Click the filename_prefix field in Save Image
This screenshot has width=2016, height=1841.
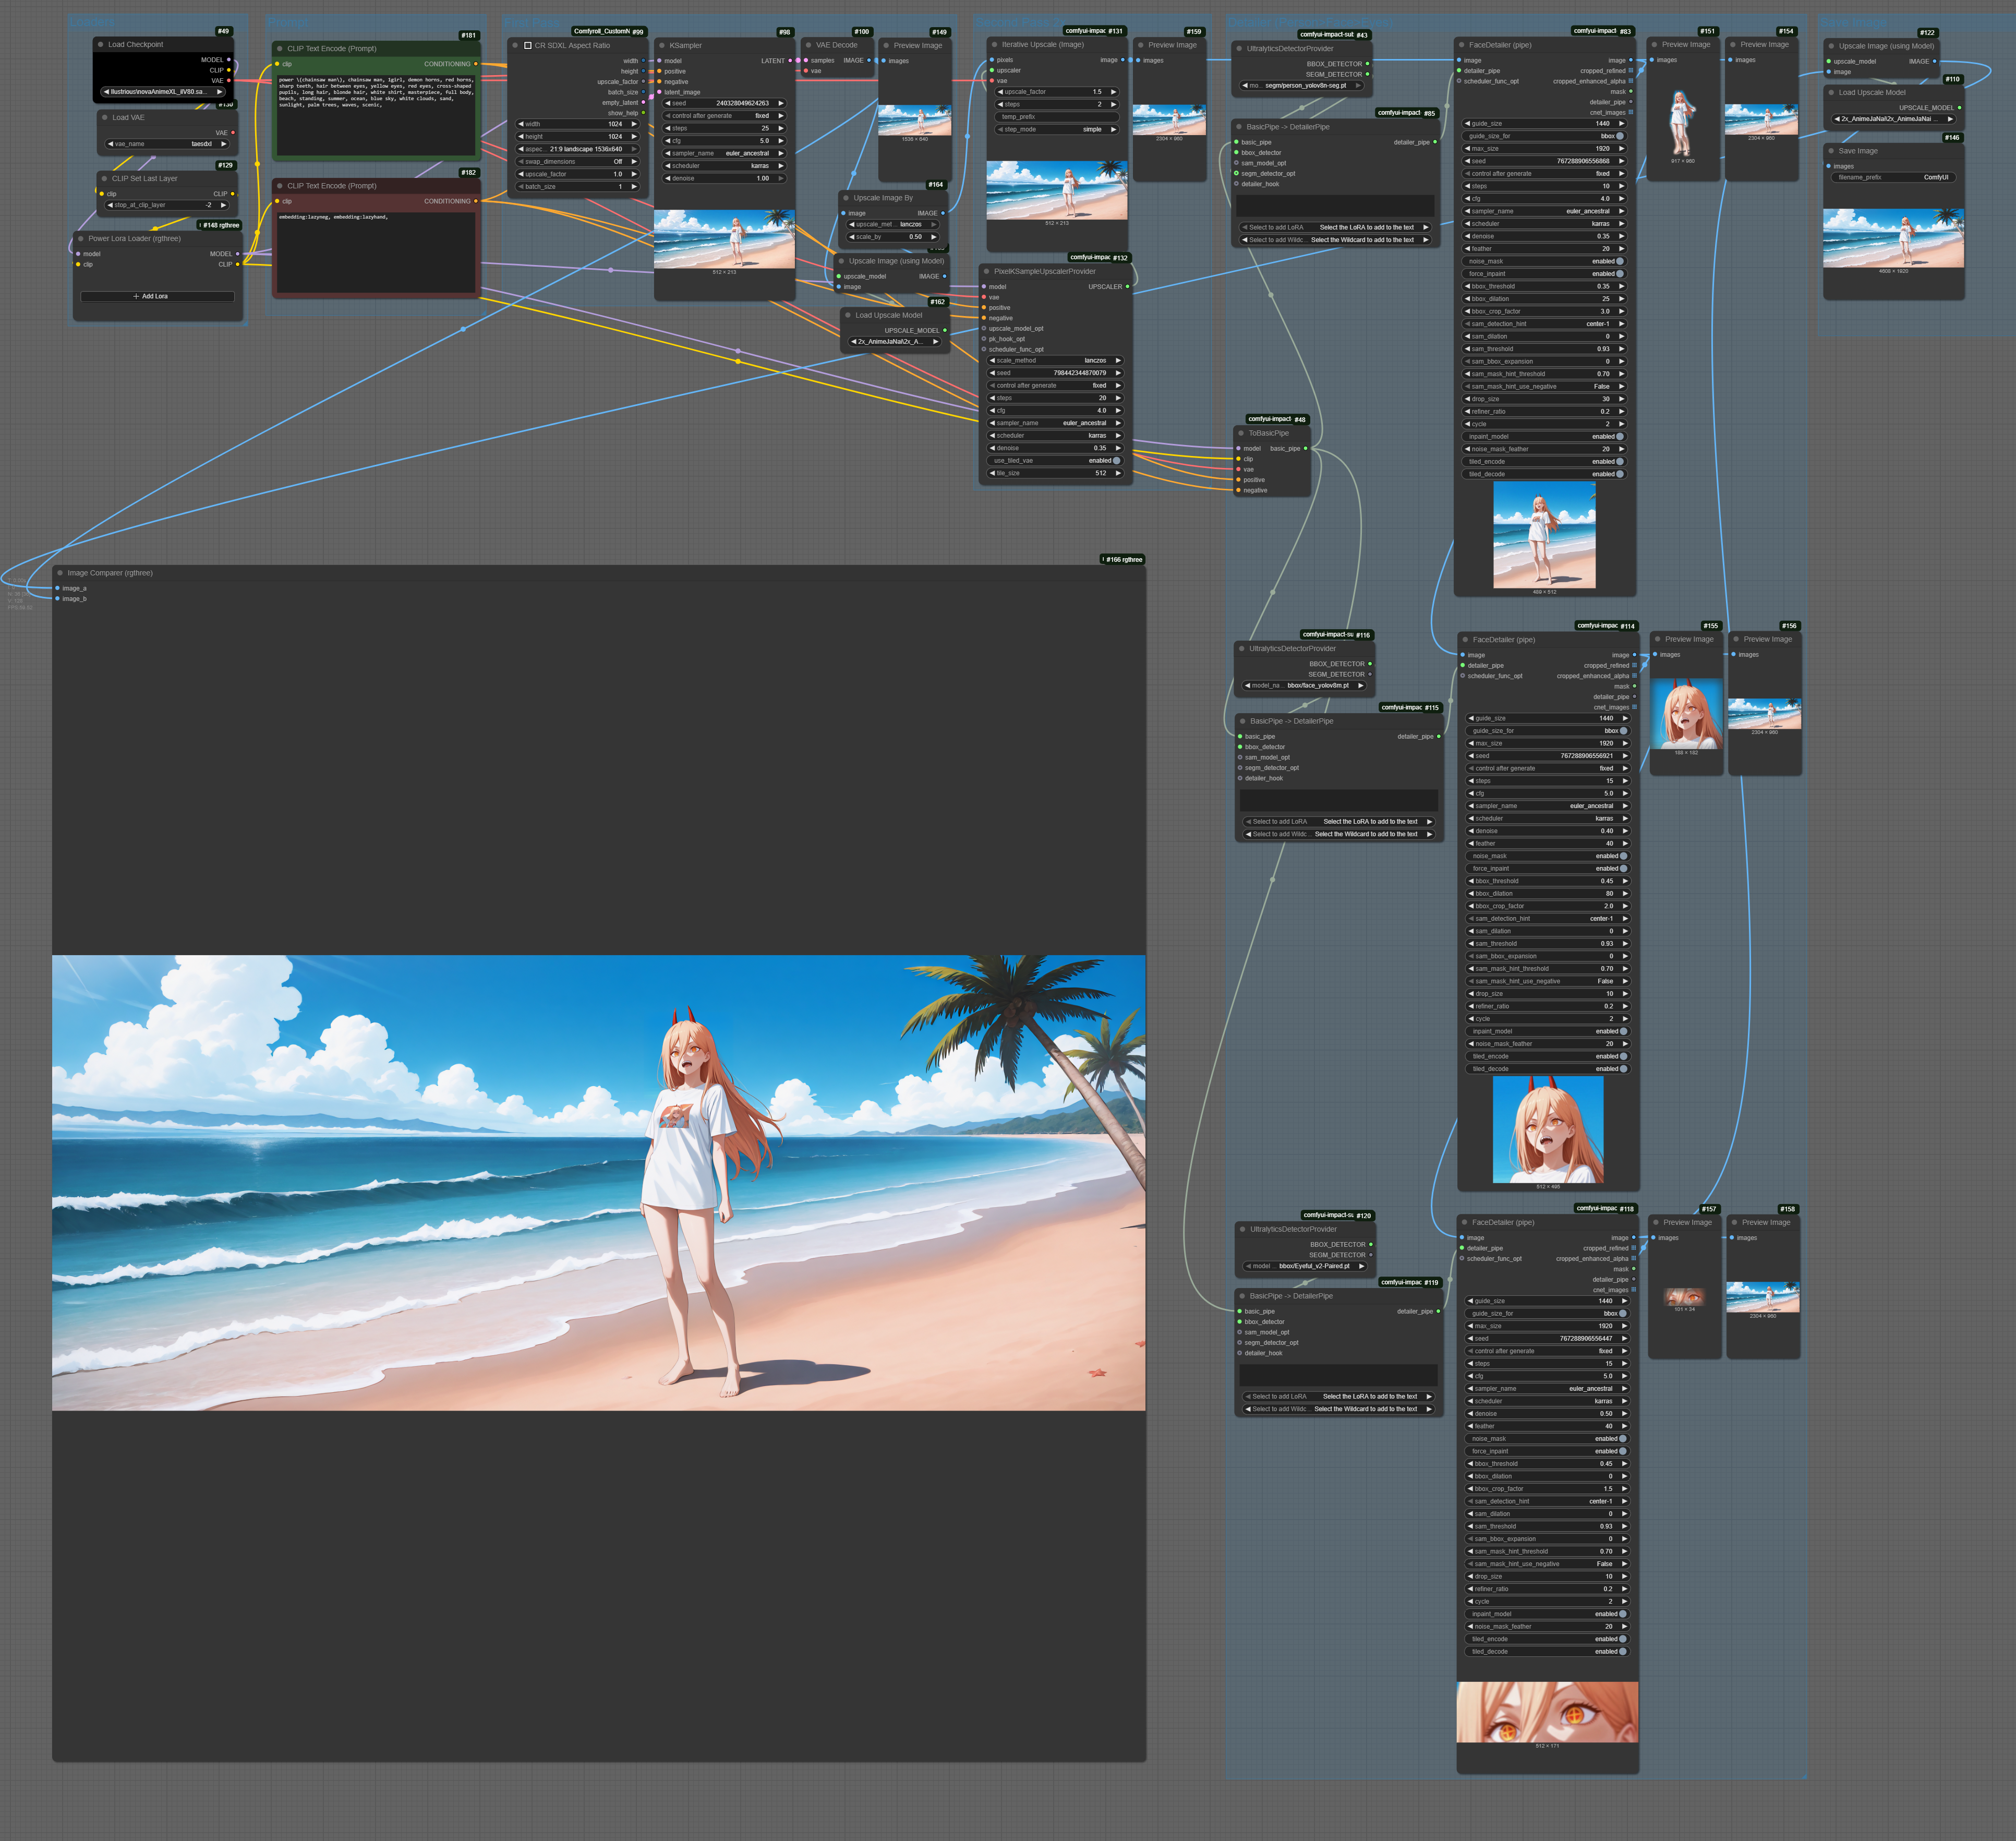pos(1893,178)
